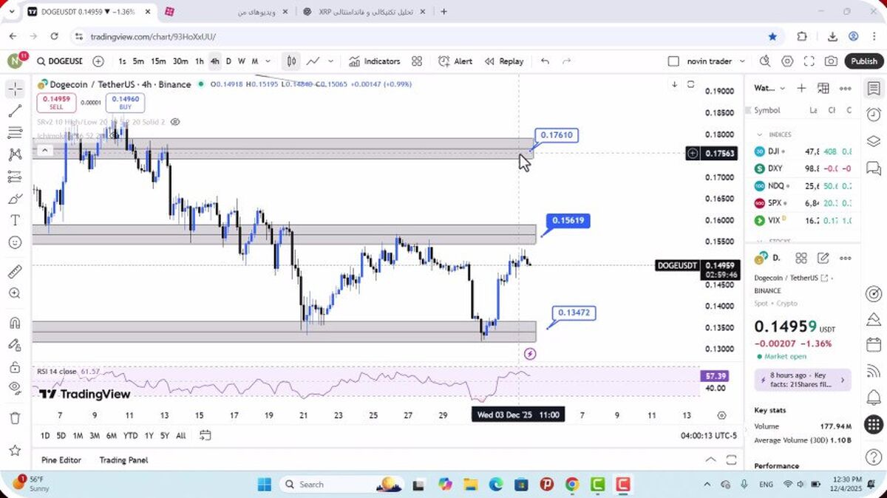
Task: Open the Trading Panel tab
Action: [x=123, y=460]
